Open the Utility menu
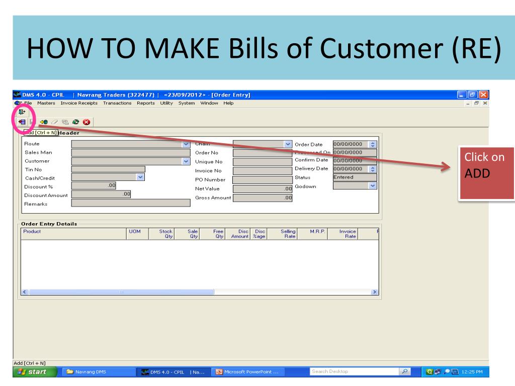The image size is (515, 386). [166, 103]
